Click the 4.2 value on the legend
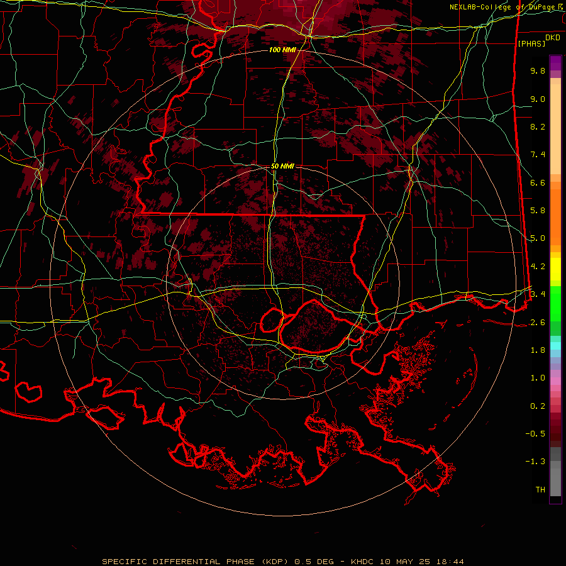This screenshot has width=566, height=566. 538,267
